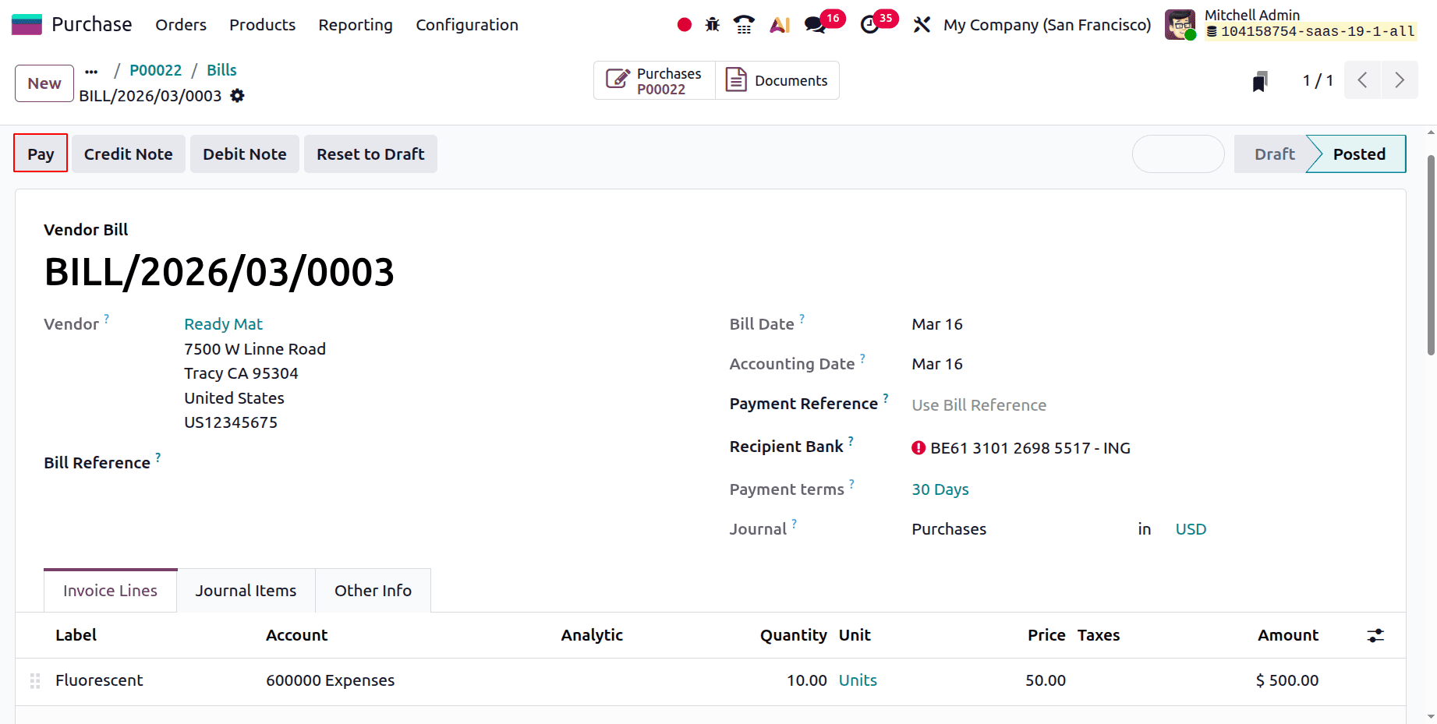
Task: Expand the breadcrumb ellipsis
Action: click(x=91, y=70)
